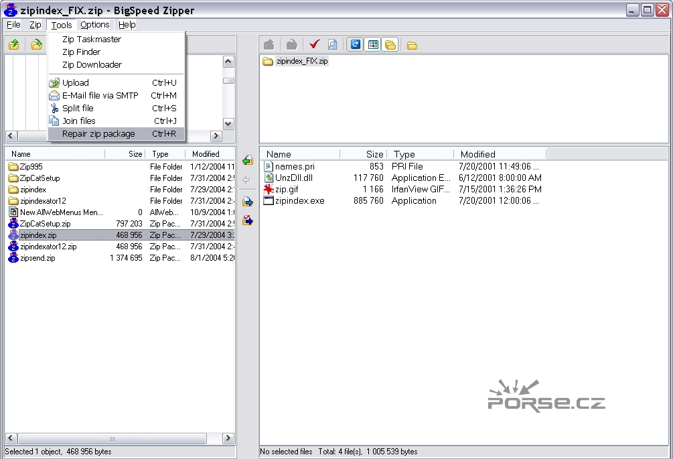
Task: Open the Help menu
Action: coord(127,25)
